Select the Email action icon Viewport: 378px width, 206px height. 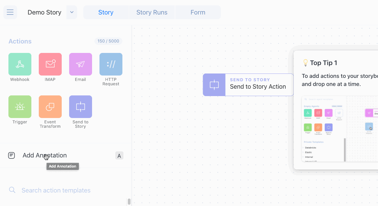(81, 64)
